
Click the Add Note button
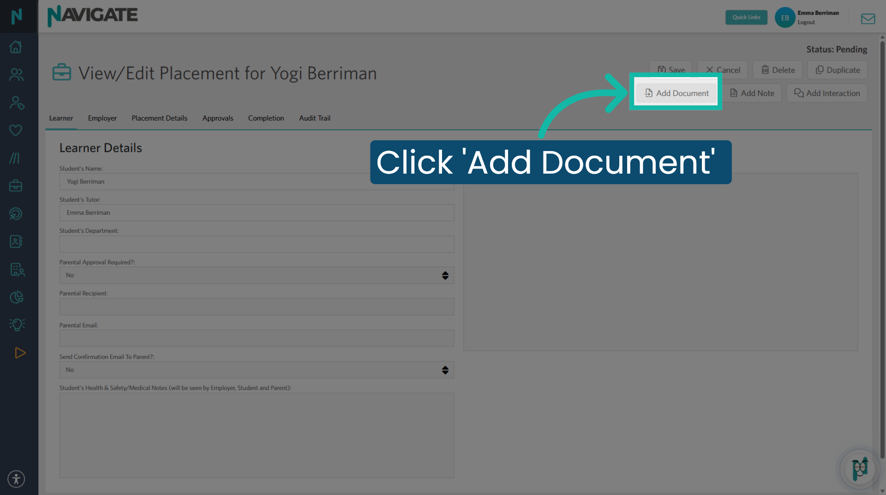752,93
